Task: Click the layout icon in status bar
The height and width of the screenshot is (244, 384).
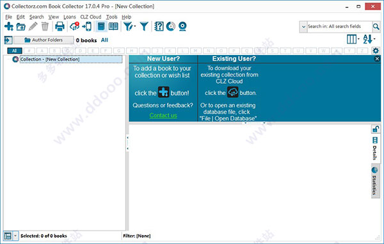Action: [8, 236]
